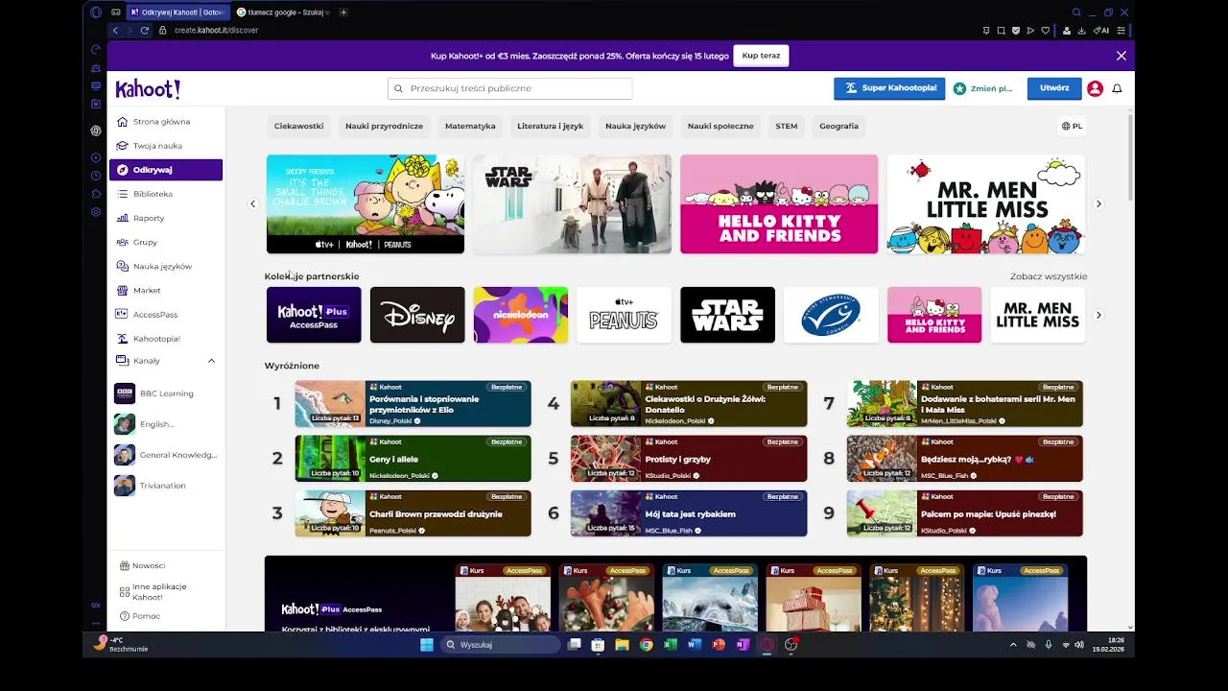Open the browser snapshot tool icon
The image size is (1228, 691).
point(1002,30)
